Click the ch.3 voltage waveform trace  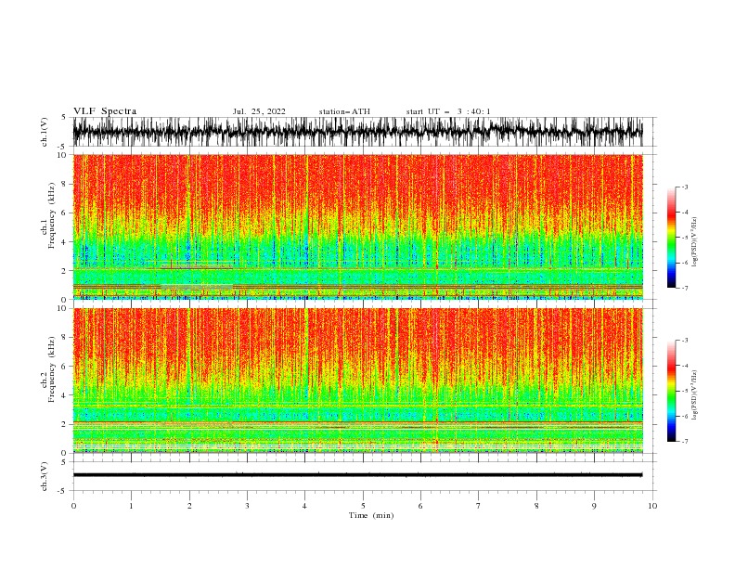coord(357,475)
